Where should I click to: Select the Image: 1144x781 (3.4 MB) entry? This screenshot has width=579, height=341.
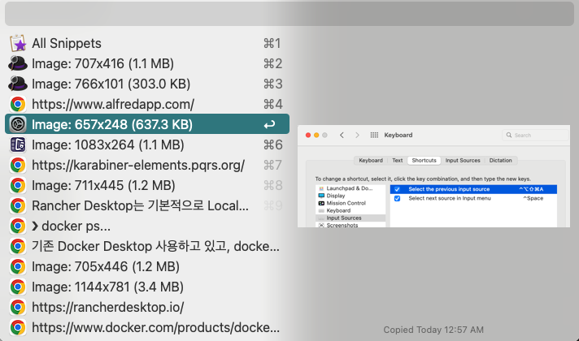click(147, 287)
